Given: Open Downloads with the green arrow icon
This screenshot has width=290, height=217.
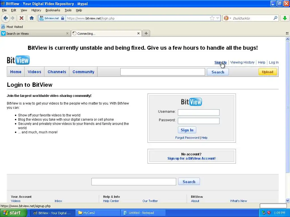Looking at the screenshot, I should click(285, 18).
